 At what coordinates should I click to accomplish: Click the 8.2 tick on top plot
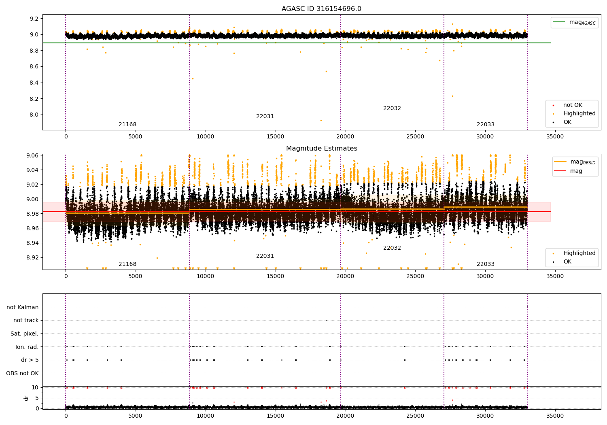click(x=34, y=99)
